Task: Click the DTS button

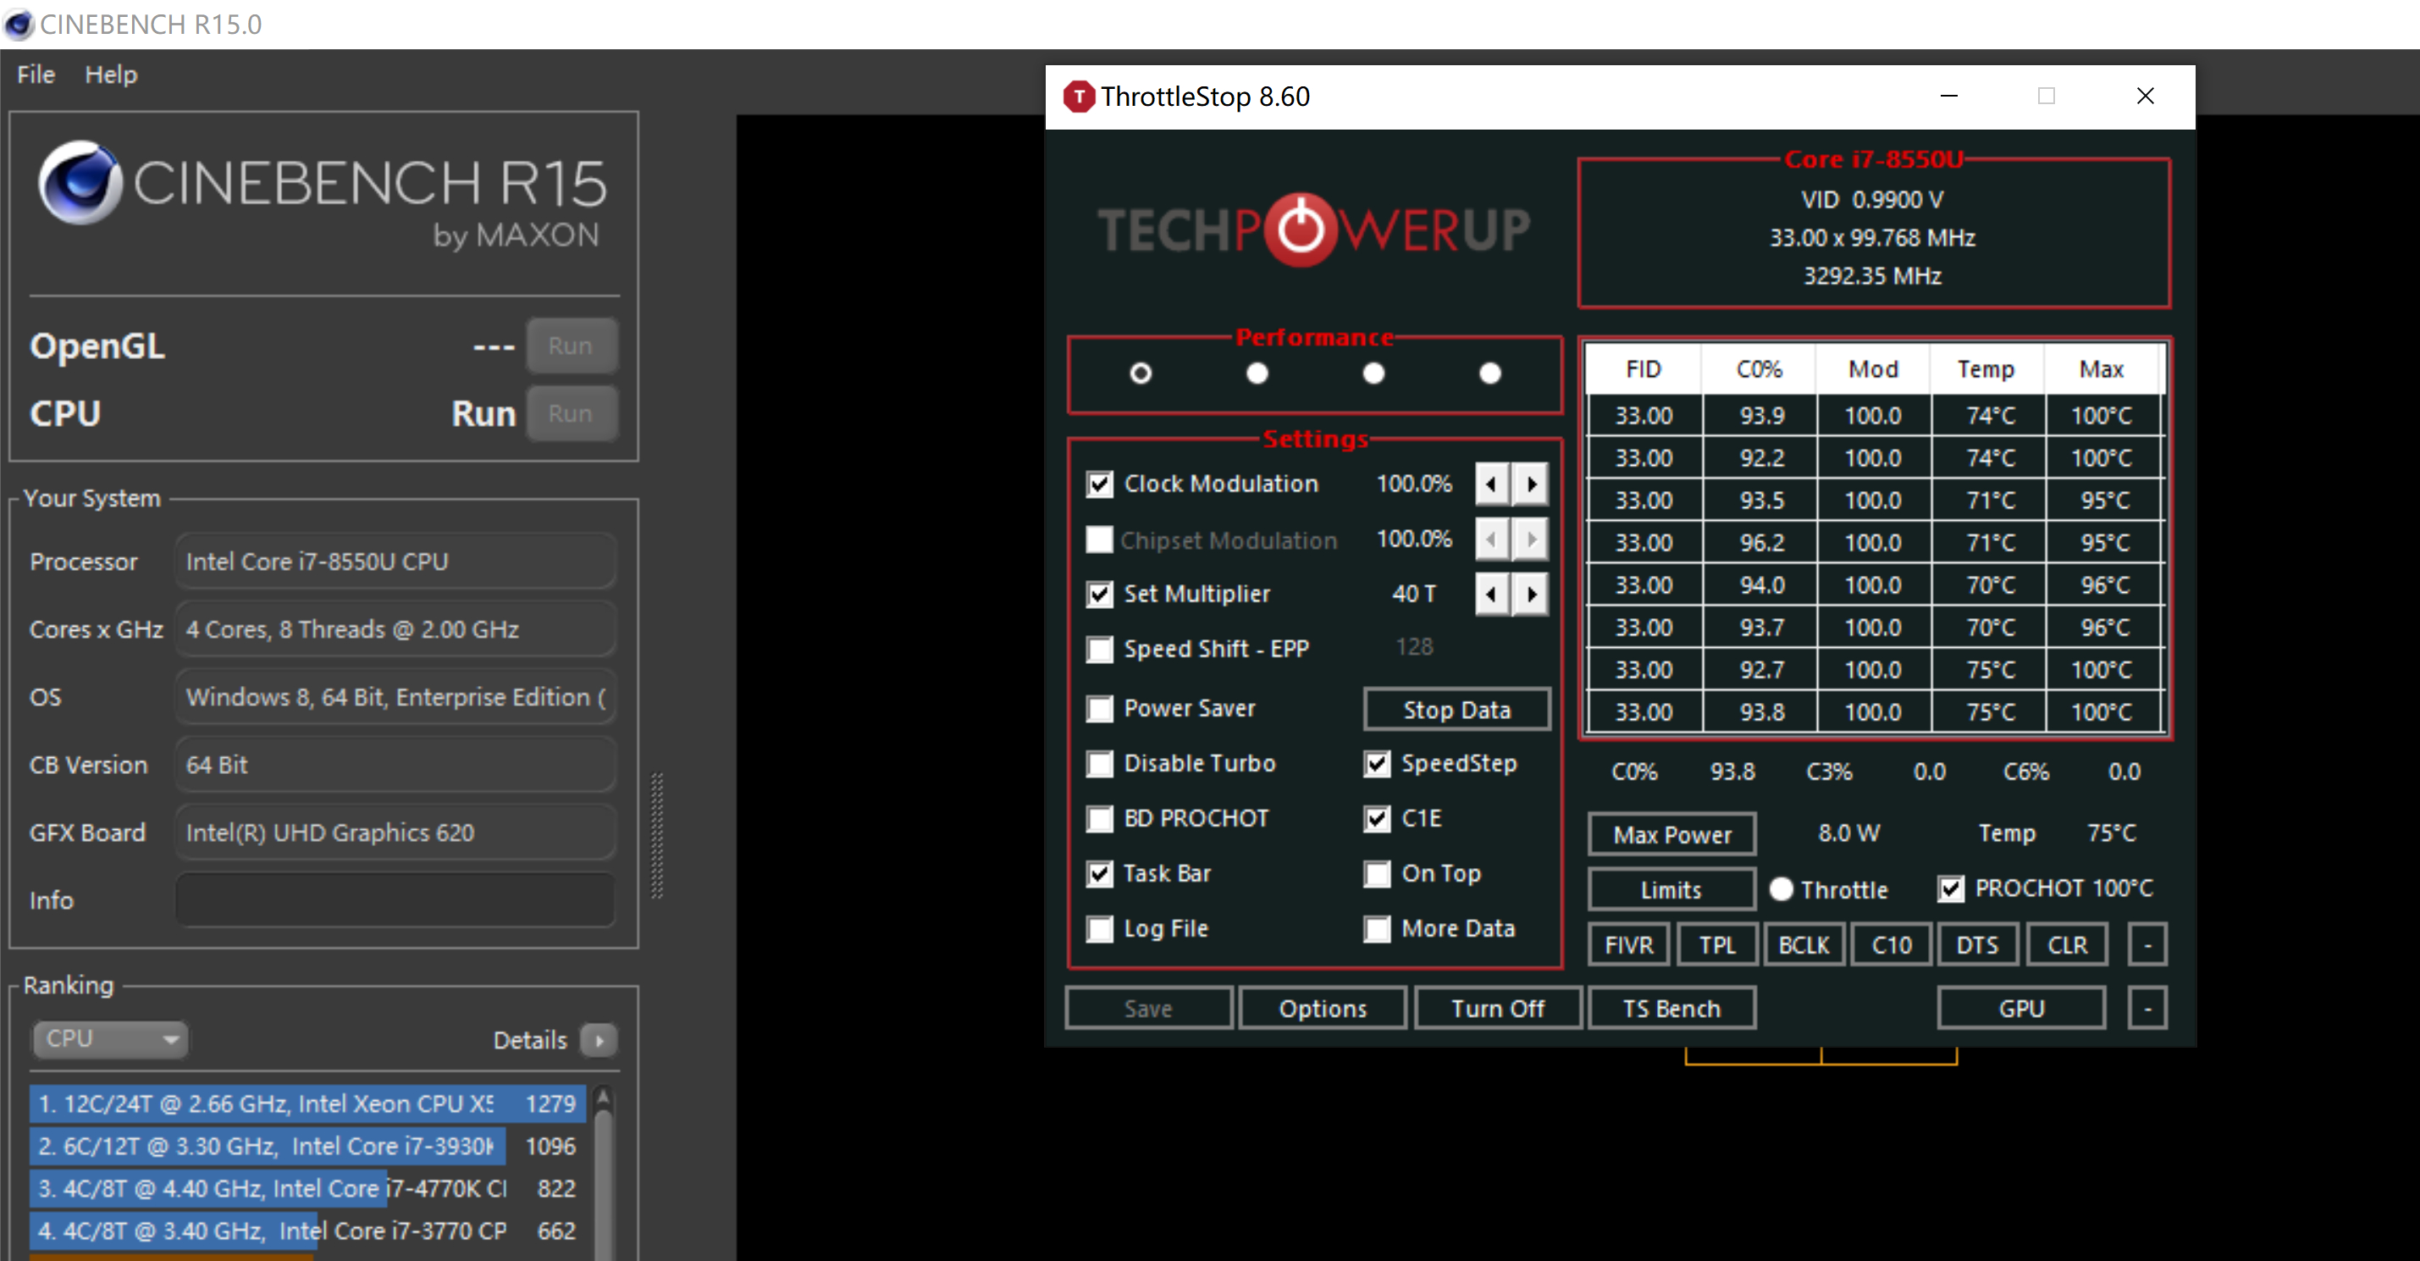Action: click(1979, 945)
